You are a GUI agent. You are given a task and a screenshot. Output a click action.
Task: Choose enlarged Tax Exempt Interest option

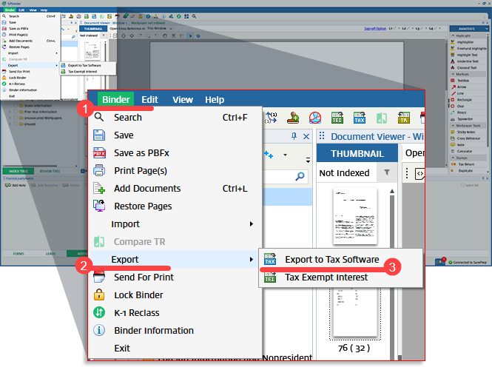point(340,277)
